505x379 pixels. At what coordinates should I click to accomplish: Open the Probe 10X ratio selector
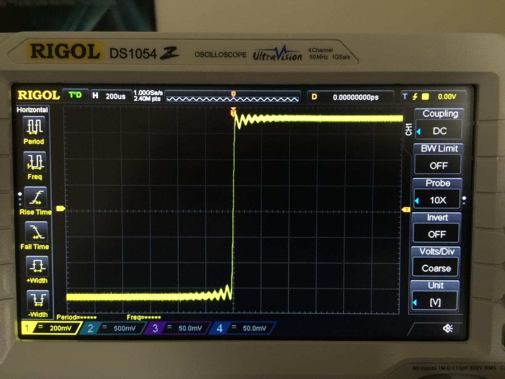click(437, 200)
